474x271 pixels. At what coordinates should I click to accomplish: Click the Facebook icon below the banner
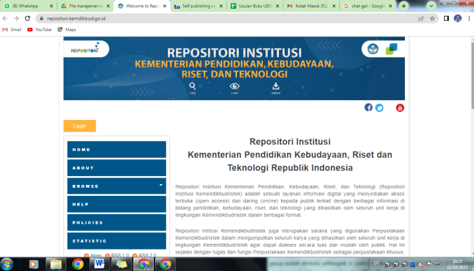point(368,107)
